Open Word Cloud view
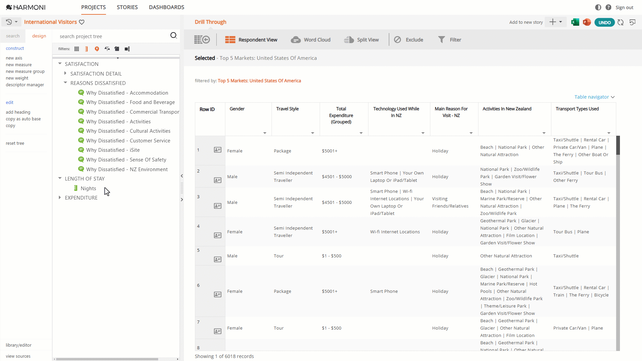The height and width of the screenshot is (361, 642). pos(311,40)
